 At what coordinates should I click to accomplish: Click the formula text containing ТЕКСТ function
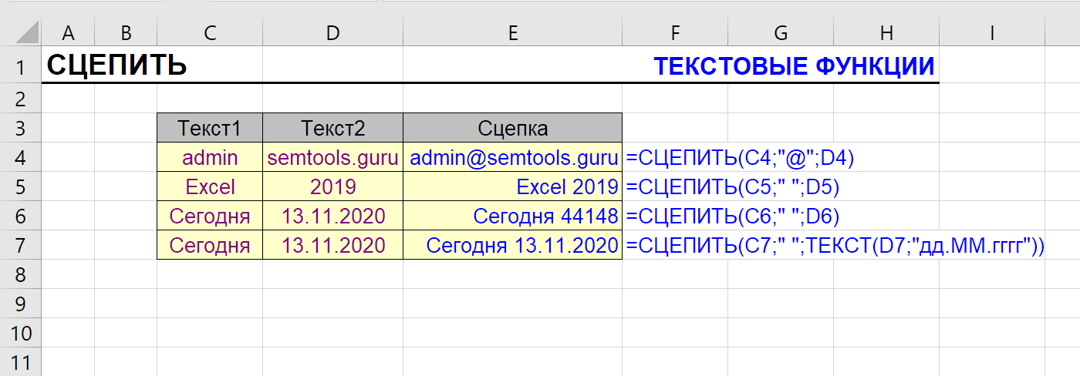tap(835, 246)
